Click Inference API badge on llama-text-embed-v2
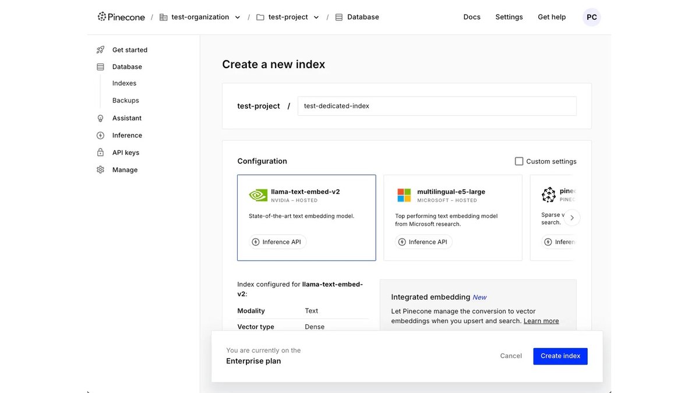The width and height of the screenshot is (699, 393). click(x=277, y=242)
